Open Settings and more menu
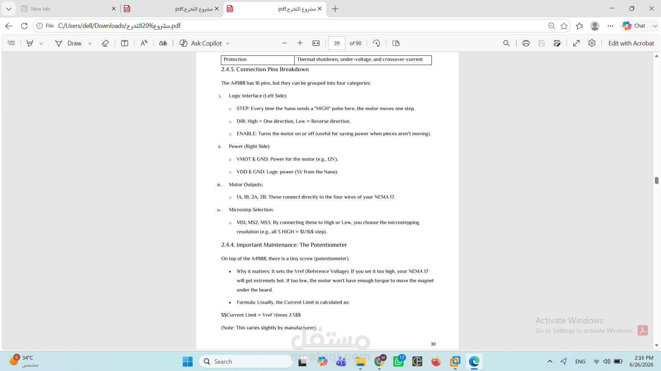The width and height of the screenshot is (661, 371). click(611, 26)
